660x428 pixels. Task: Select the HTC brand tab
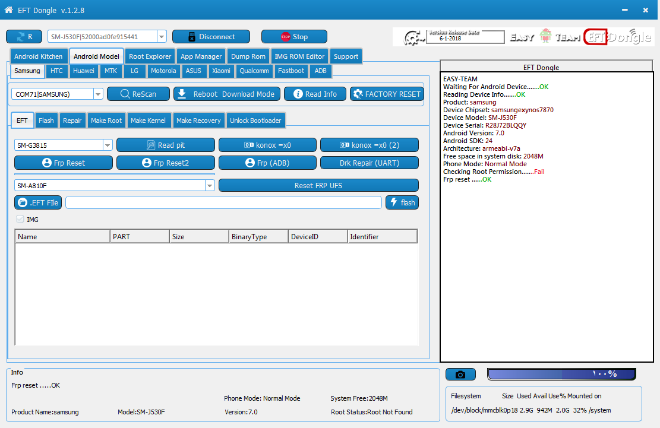[x=56, y=71]
